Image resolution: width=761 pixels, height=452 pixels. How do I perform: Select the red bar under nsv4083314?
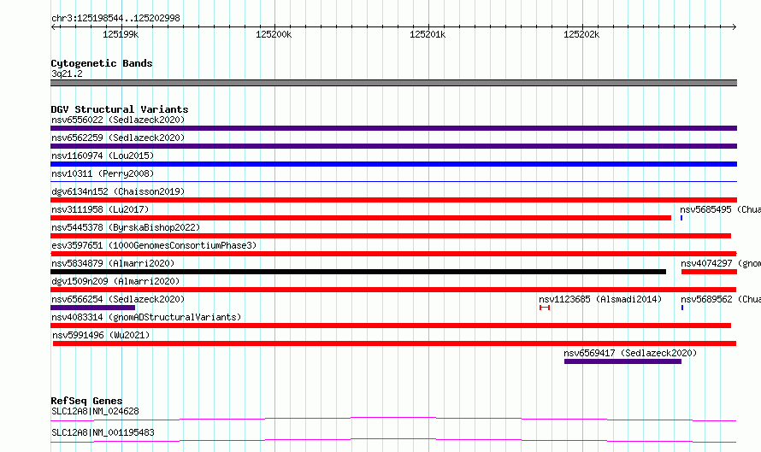tap(391, 326)
